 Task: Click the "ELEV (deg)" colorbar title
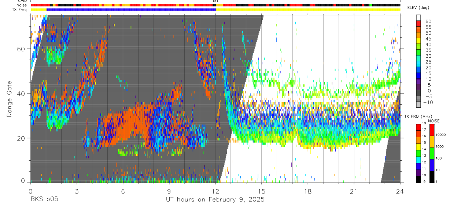click(418, 8)
